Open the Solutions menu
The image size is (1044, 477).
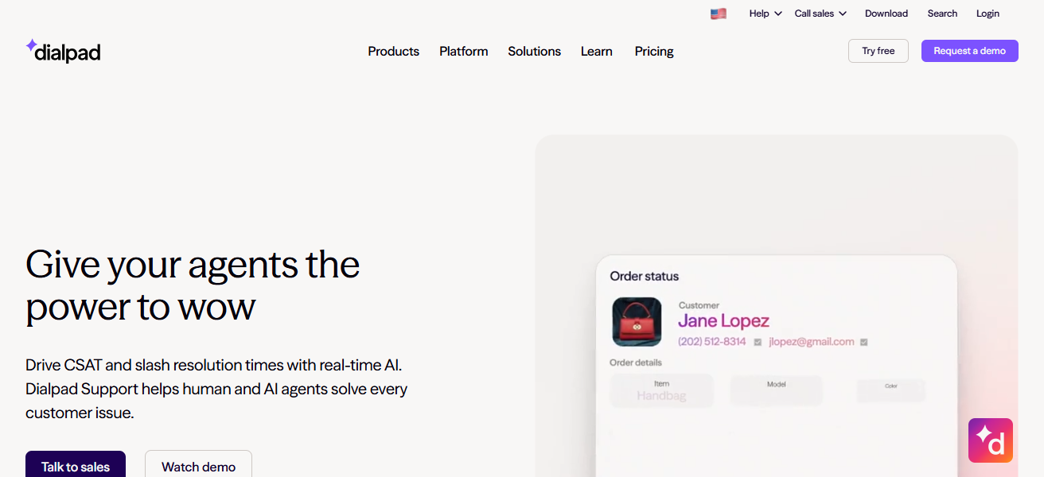[535, 51]
